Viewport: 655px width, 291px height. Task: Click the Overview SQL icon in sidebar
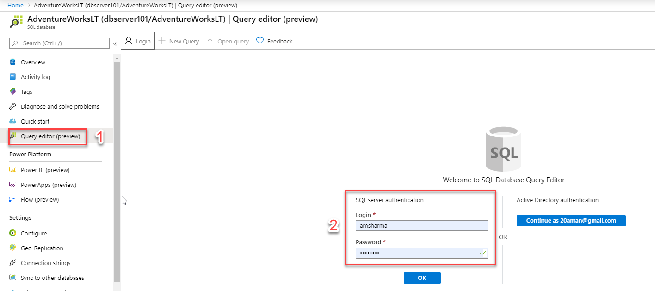[x=12, y=62]
